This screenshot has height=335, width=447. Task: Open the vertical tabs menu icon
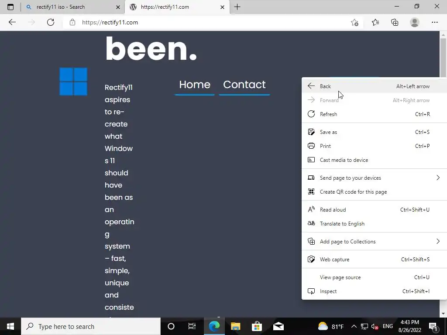click(10, 7)
